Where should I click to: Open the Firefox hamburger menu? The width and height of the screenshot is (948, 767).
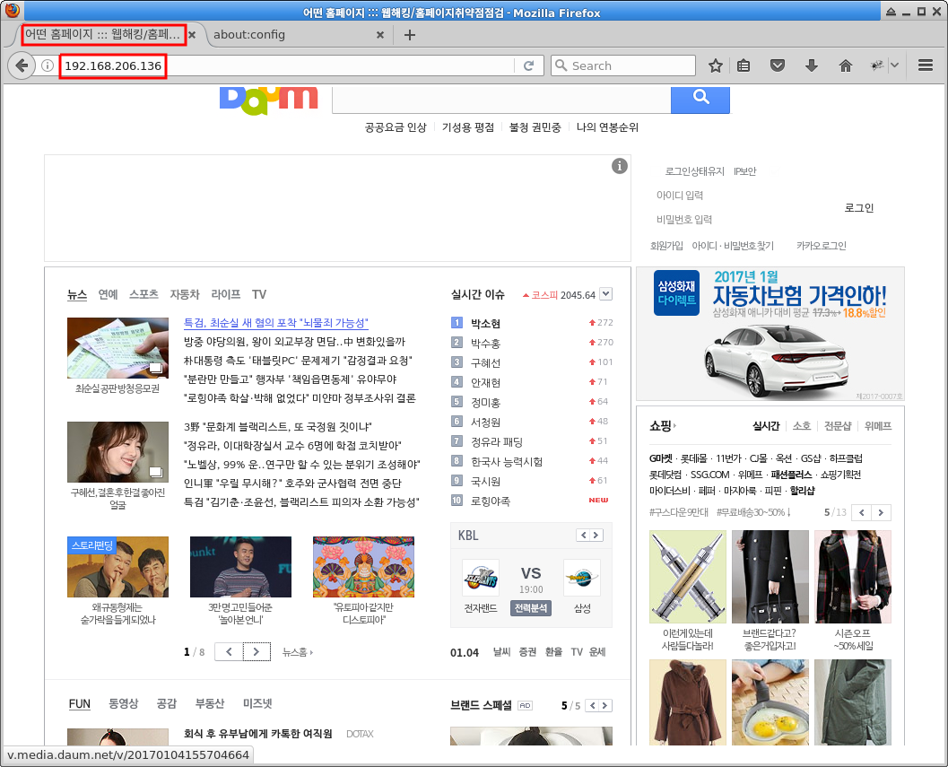[x=925, y=65]
